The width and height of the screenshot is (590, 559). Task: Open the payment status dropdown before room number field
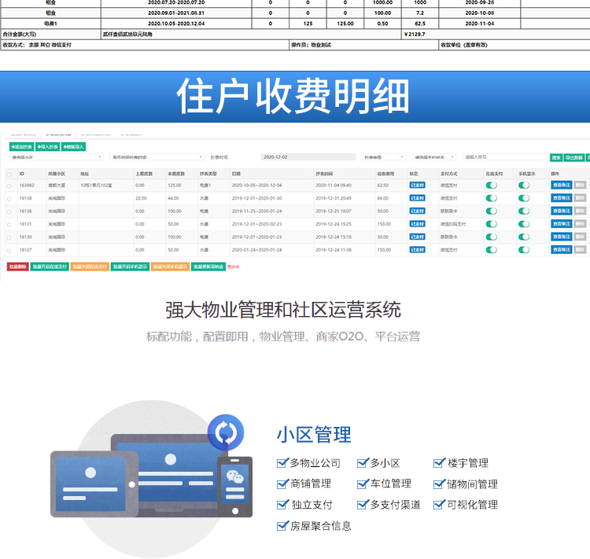coord(433,157)
